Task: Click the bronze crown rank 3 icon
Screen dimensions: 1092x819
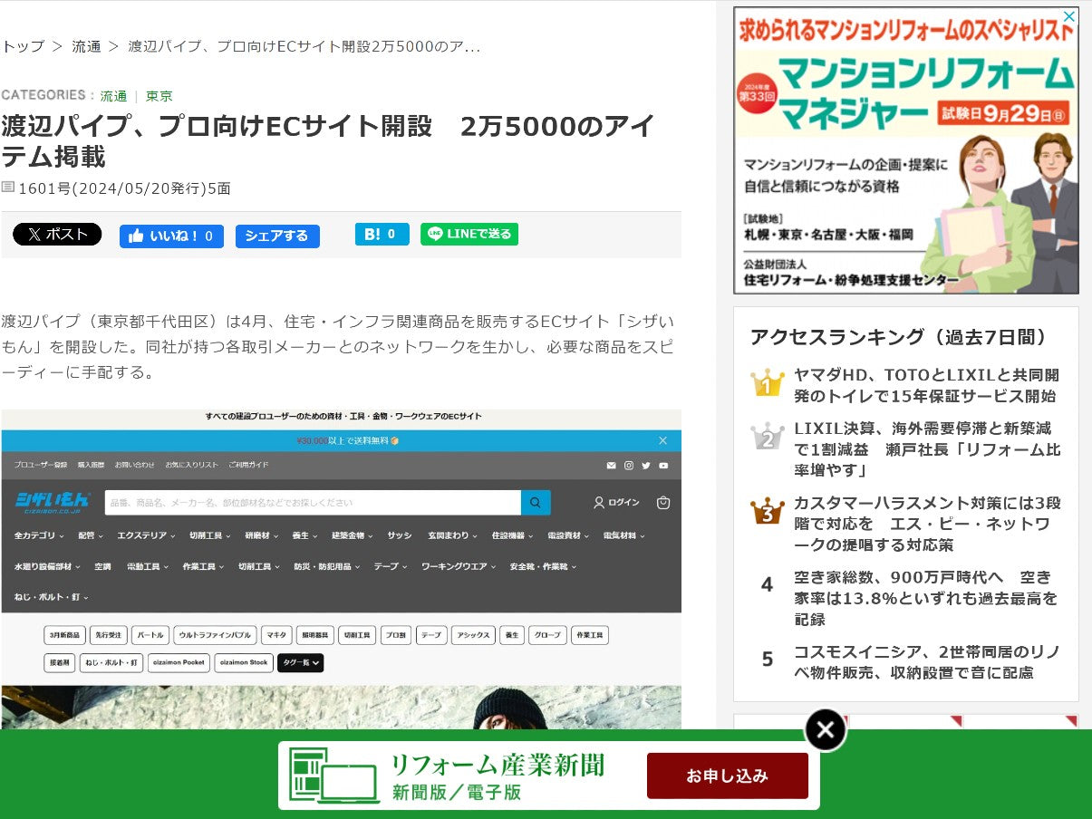Action: [x=767, y=513]
